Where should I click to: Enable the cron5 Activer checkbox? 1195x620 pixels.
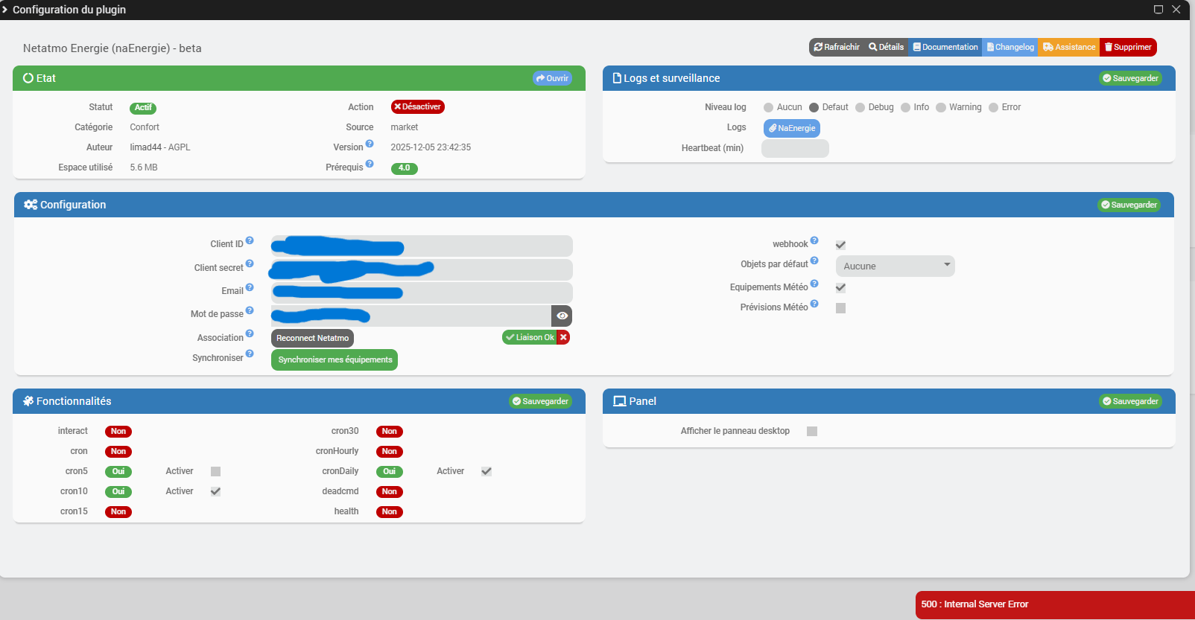pos(215,471)
